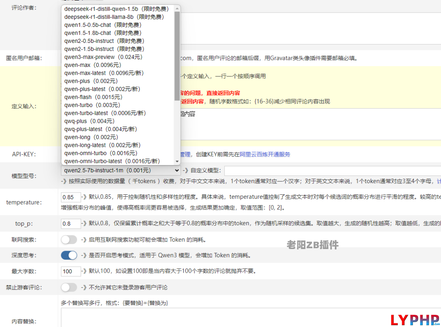Click the temperature value field
The image size is (441, 327).
point(71,197)
